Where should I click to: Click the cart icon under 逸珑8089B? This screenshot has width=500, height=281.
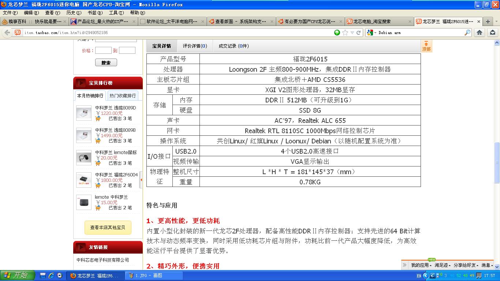(x=98, y=141)
